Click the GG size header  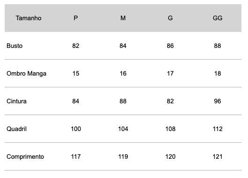pyautogui.click(x=218, y=18)
